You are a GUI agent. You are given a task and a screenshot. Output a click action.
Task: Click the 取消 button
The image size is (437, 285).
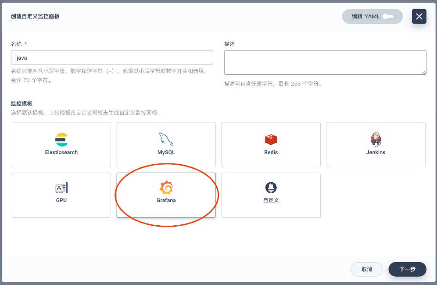(366, 269)
